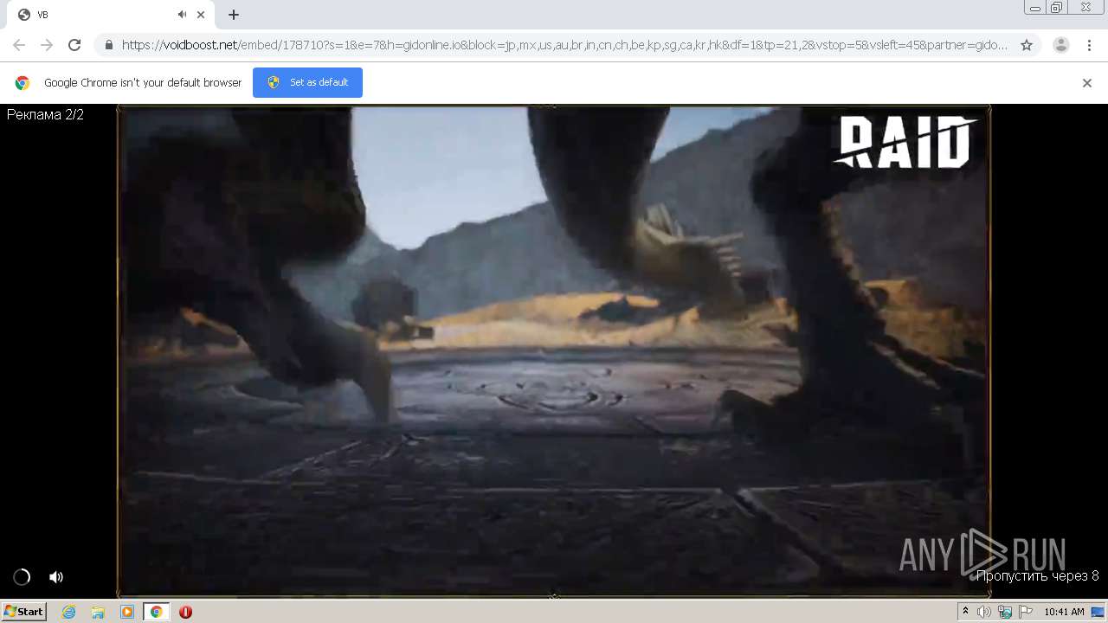The image size is (1108, 623).
Task: Launch Internet Explorer from taskbar
Action: (69, 612)
